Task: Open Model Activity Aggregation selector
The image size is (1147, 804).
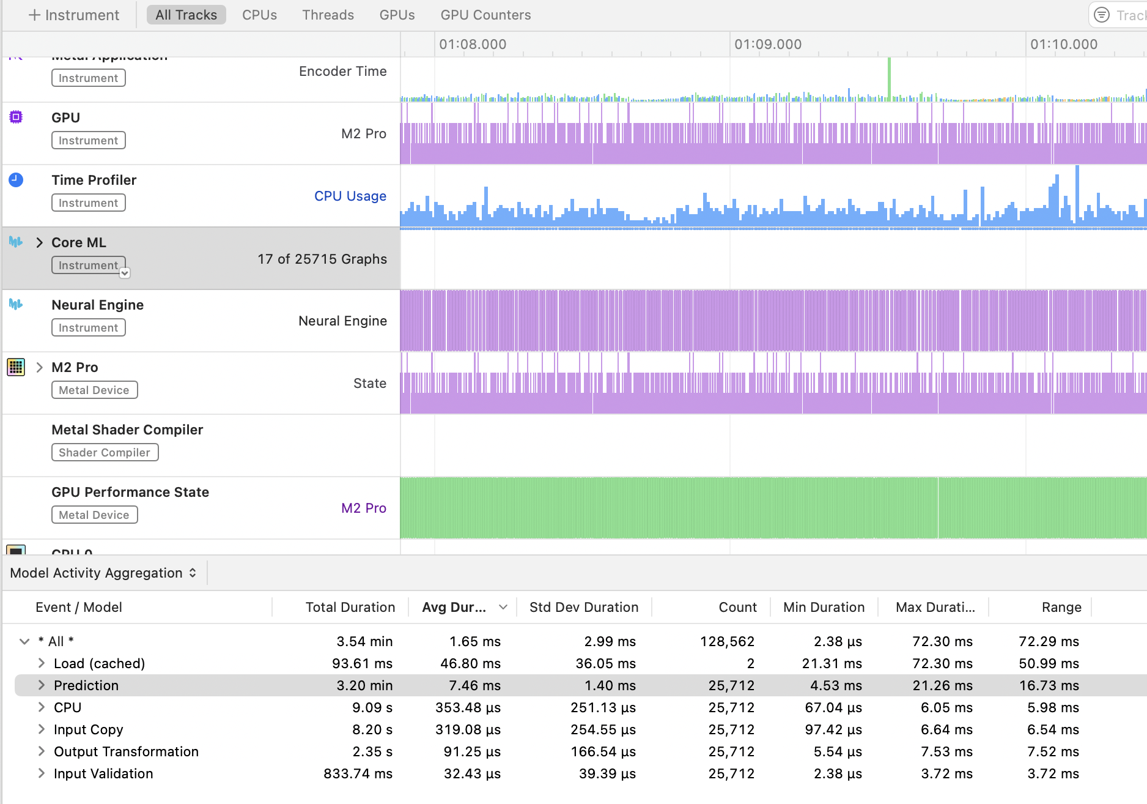Action: pyautogui.click(x=103, y=573)
